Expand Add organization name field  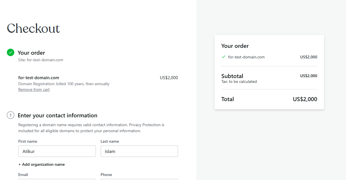coord(41,164)
